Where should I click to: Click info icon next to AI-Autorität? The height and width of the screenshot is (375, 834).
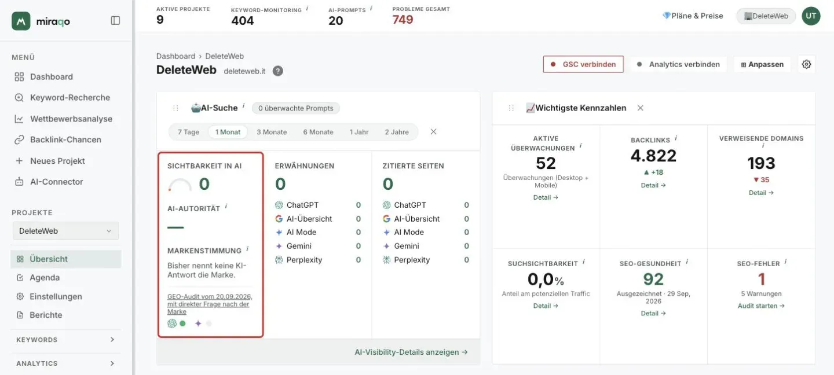point(226,205)
